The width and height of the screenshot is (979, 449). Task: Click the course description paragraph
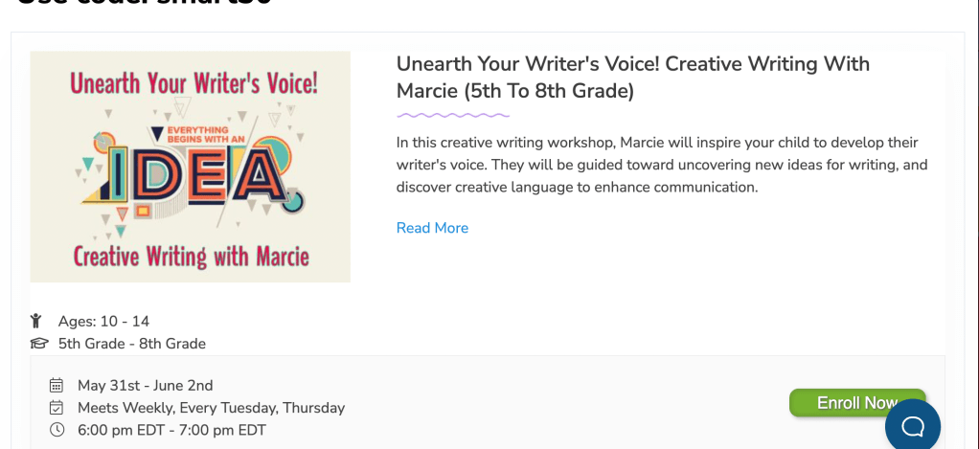[x=662, y=165]
